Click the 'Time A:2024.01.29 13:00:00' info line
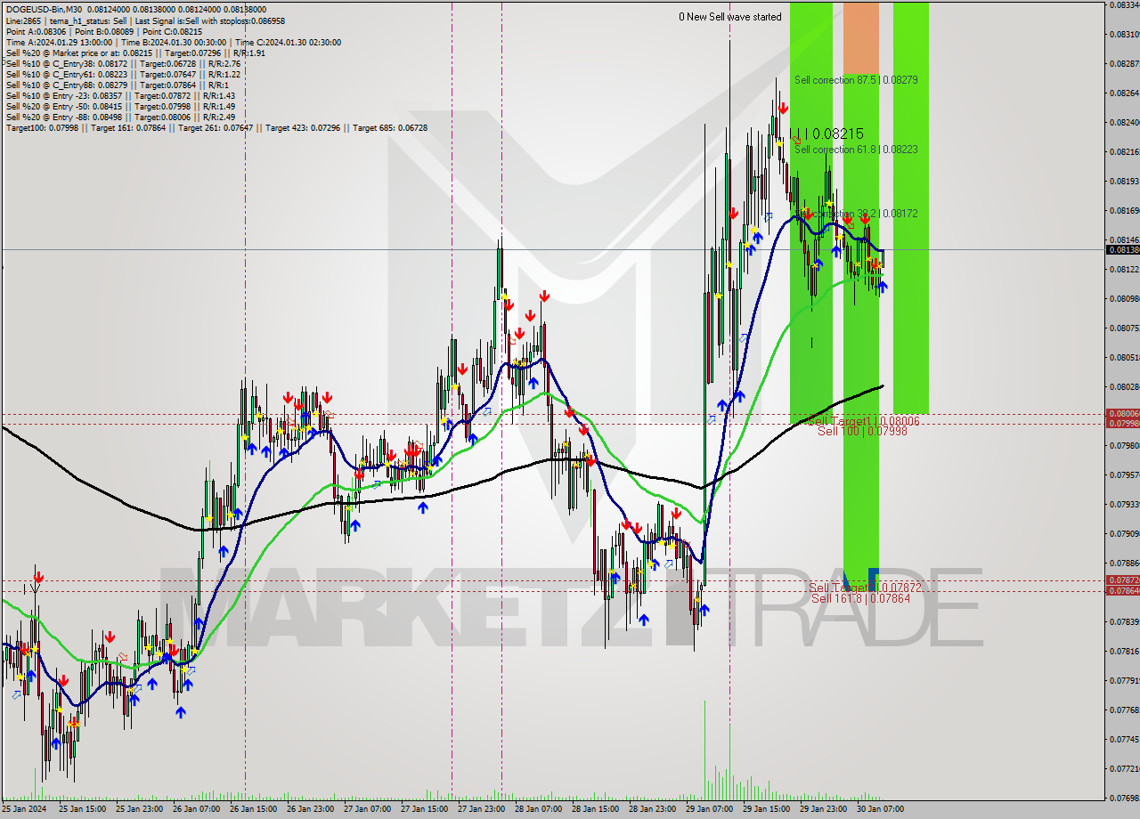Viewport: 1140px width, 819px height. [x=173, y=42]
